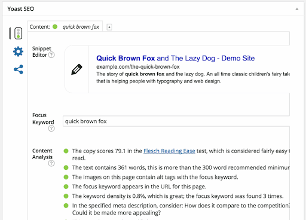
Task: Click the snippet meta description text
Action: coord(193,78)
